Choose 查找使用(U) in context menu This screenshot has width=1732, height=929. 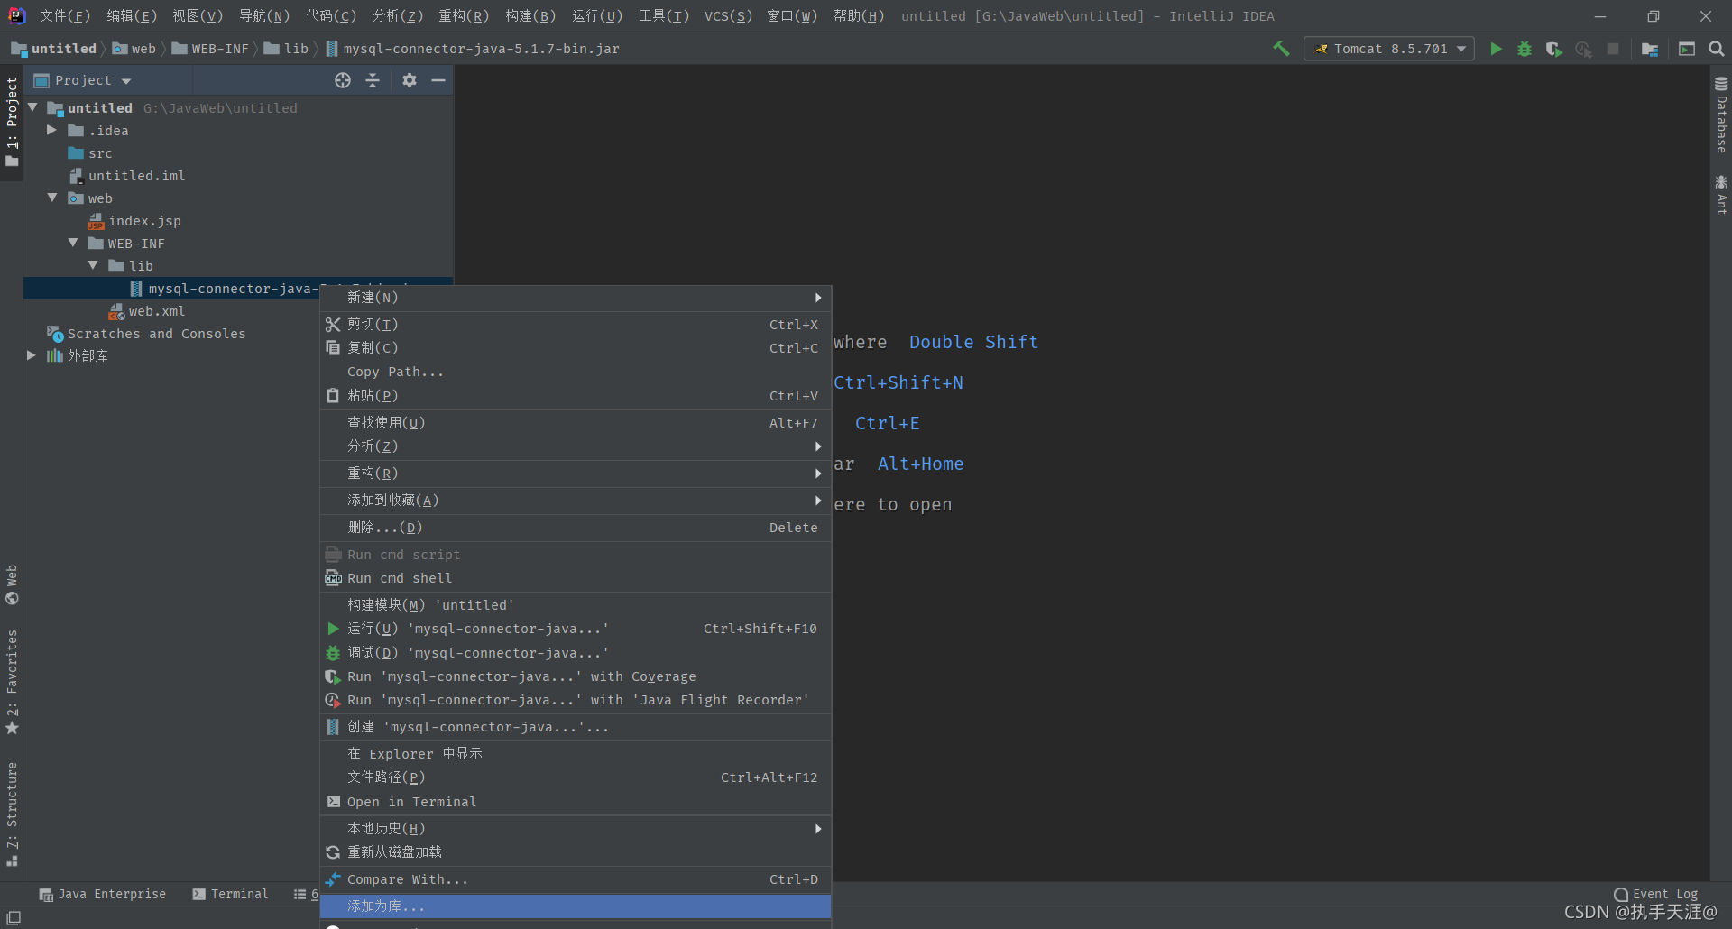point(576,423)
